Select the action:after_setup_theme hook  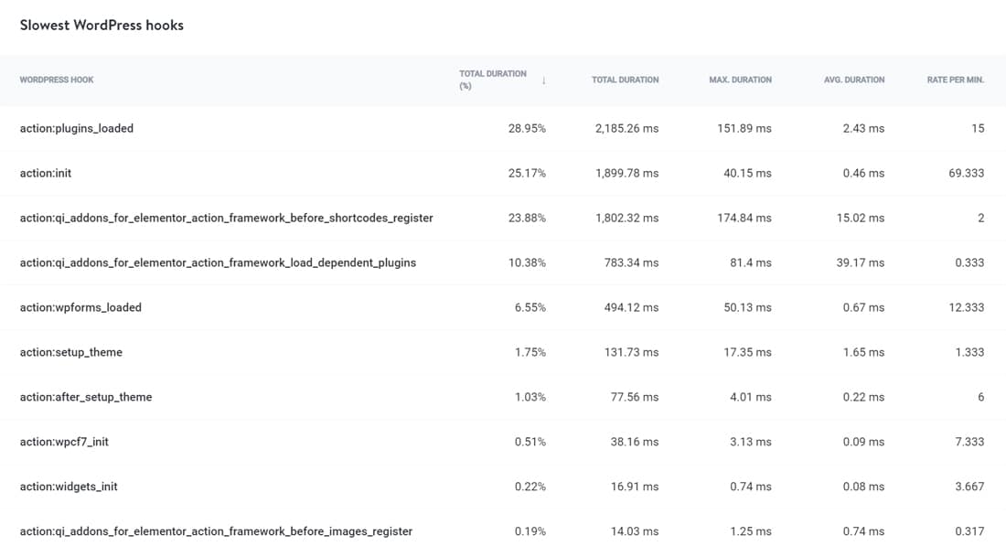tap(87, 396)
